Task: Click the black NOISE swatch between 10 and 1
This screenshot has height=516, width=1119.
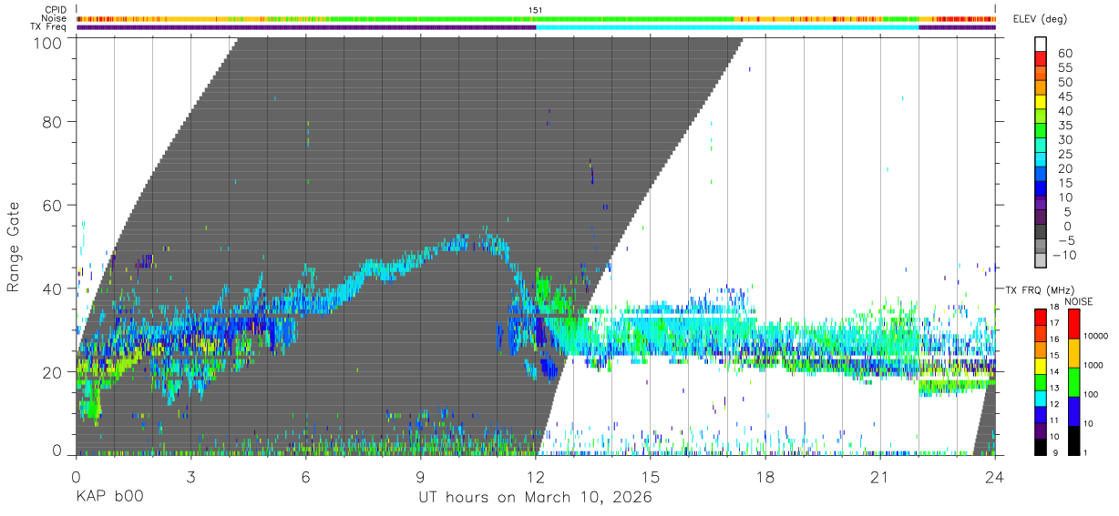Action: point(1075,440)
